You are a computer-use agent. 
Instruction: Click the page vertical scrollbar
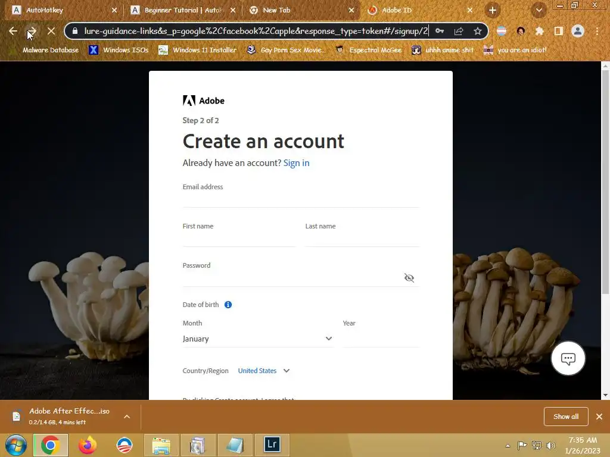click(x=605, y=183)
